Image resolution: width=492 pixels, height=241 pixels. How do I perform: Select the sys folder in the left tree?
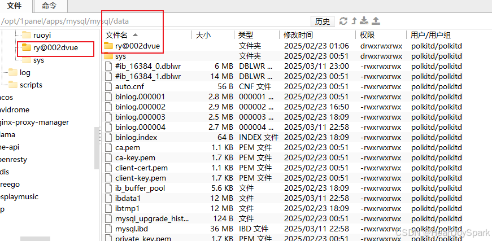(38, 60)
